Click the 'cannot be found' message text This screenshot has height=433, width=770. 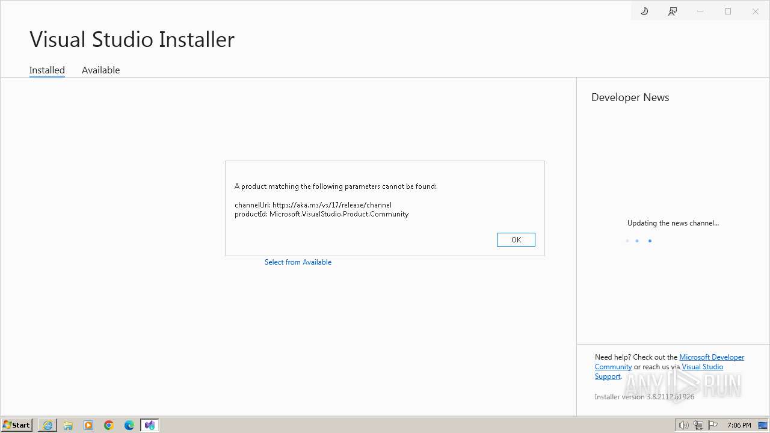336,186
